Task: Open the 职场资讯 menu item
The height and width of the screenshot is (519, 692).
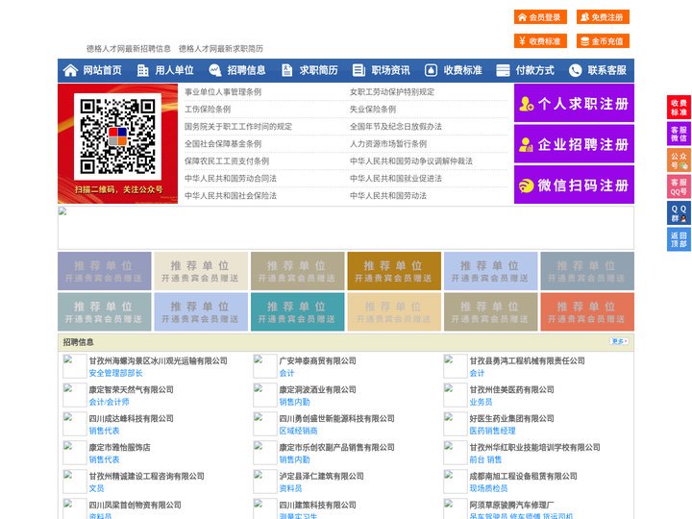Action: pyautogui.click(x=390, y=70)
